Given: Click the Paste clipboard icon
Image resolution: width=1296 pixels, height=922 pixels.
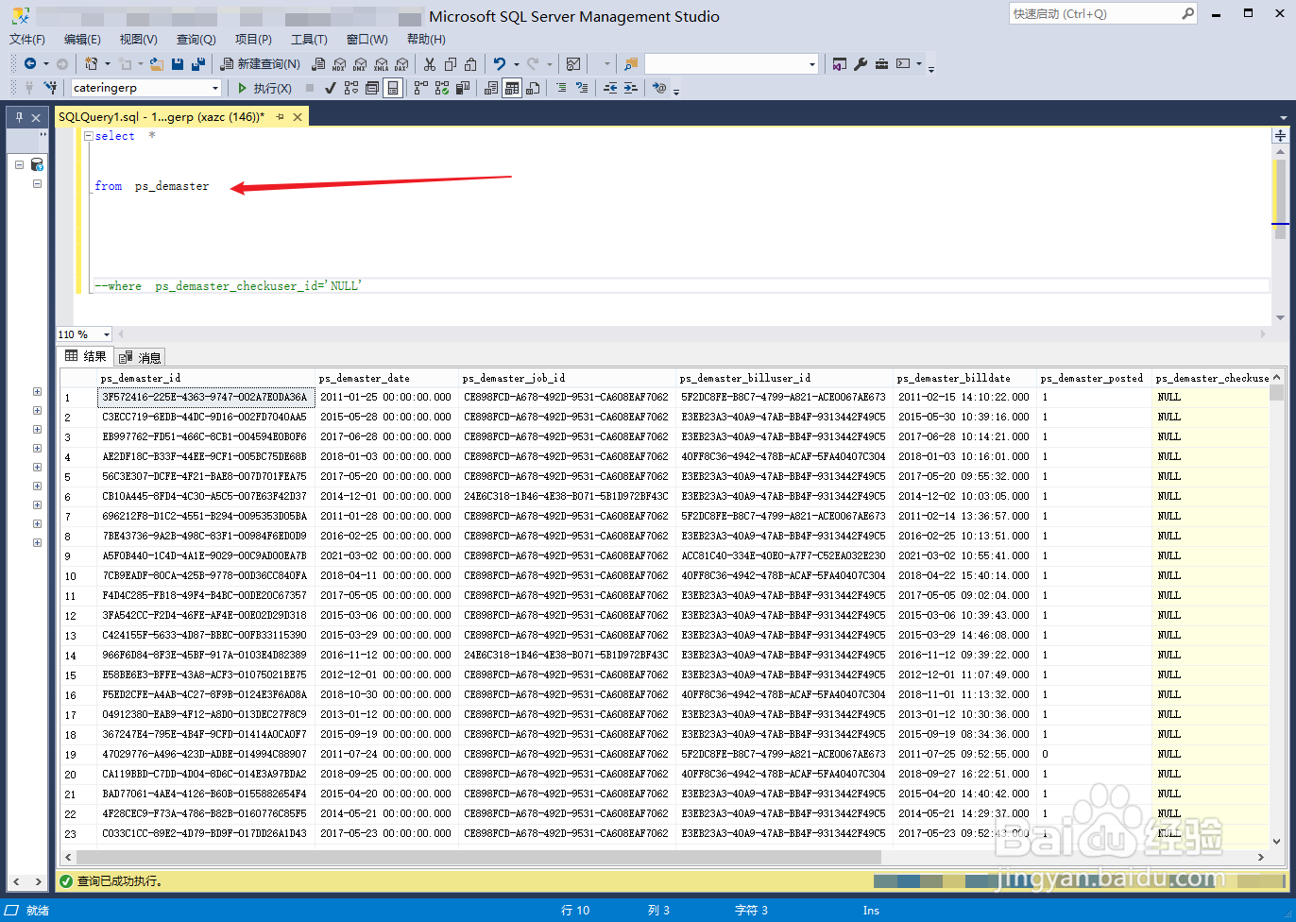Looking at the screenshot, I should pyautogui.click(x=470, y=64).
